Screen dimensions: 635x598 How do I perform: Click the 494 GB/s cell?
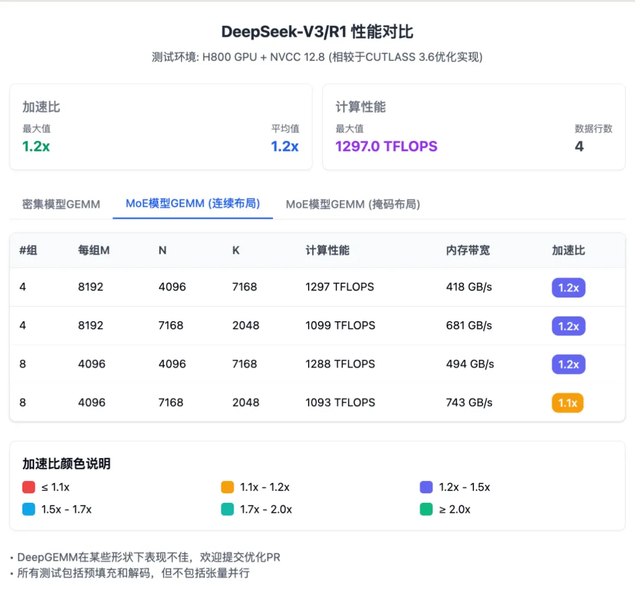(x=470, y=364)
